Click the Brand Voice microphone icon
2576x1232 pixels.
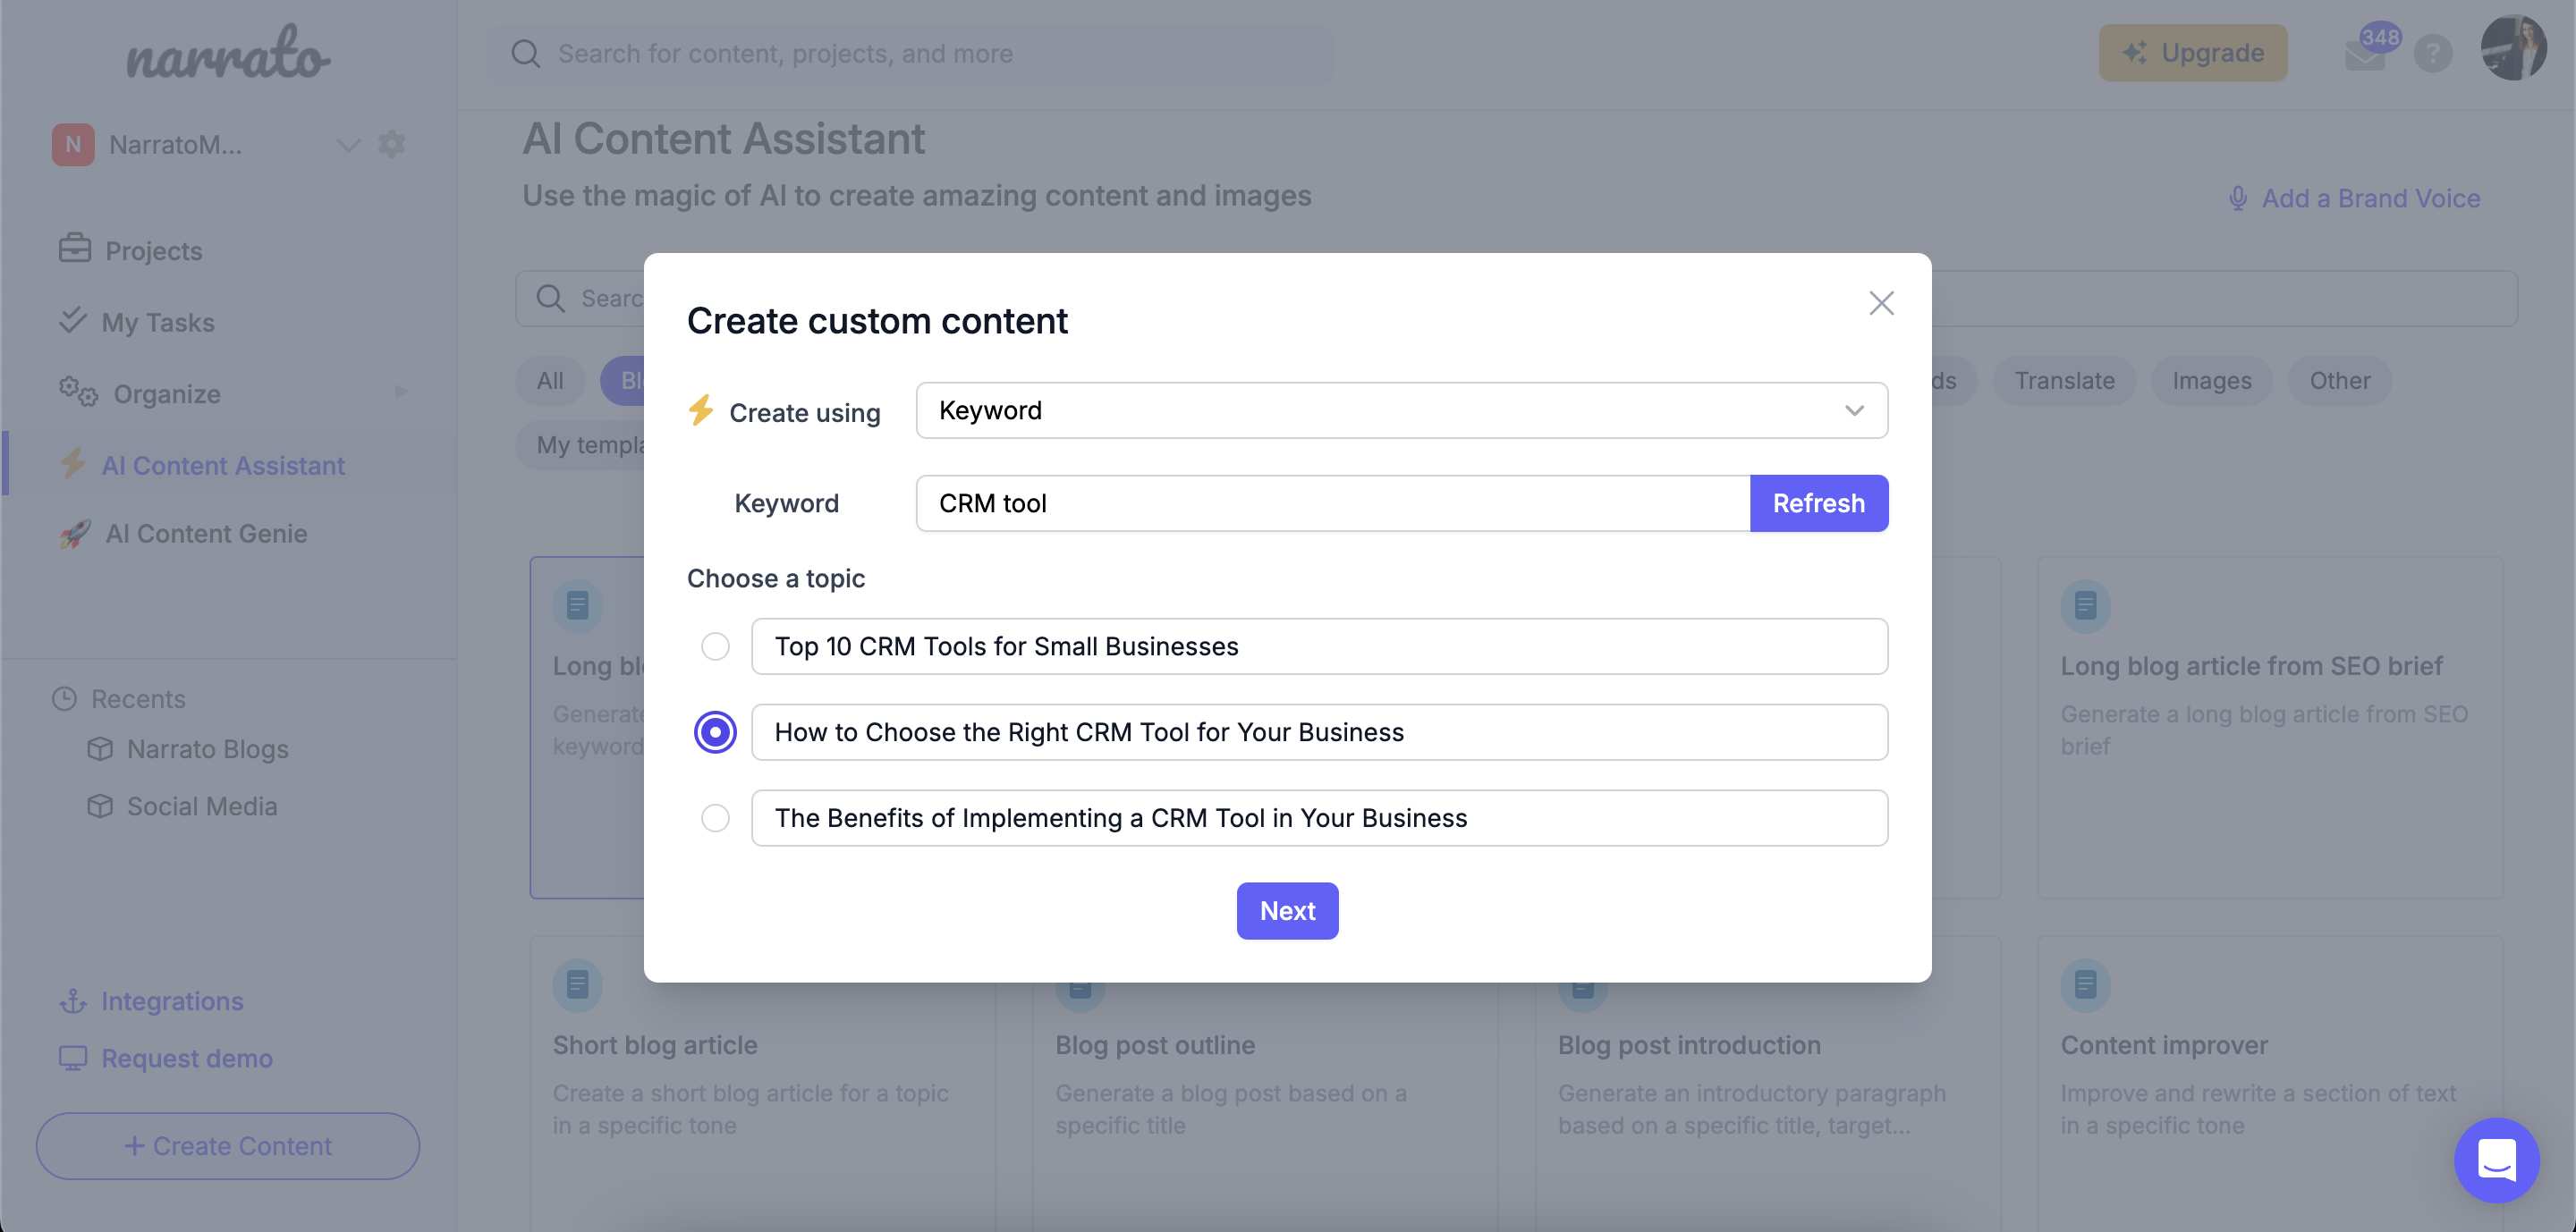coord(2238,198)
